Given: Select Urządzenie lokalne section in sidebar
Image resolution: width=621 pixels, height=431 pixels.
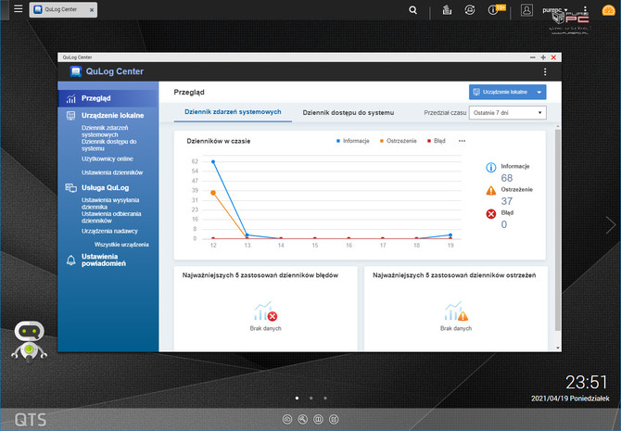Looking at the screenshot, I should 112,116.
